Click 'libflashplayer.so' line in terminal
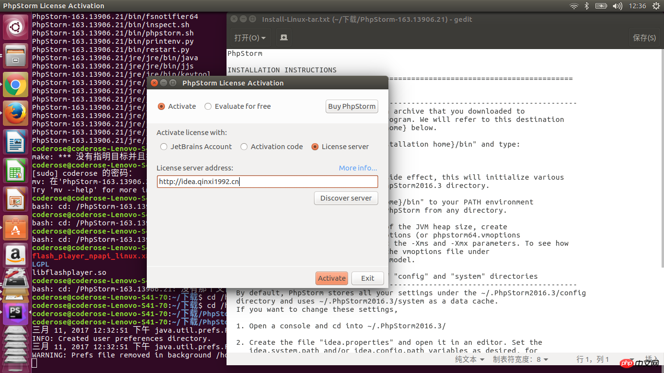This screenshot has height=373, width=664. pyautogui.click(x=69, y=272)
